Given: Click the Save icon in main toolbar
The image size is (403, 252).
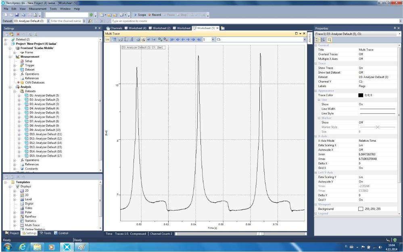Looking at the screenshot, I should [17, 15].
